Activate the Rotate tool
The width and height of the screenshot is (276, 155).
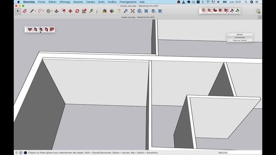(x=77, y=11)
